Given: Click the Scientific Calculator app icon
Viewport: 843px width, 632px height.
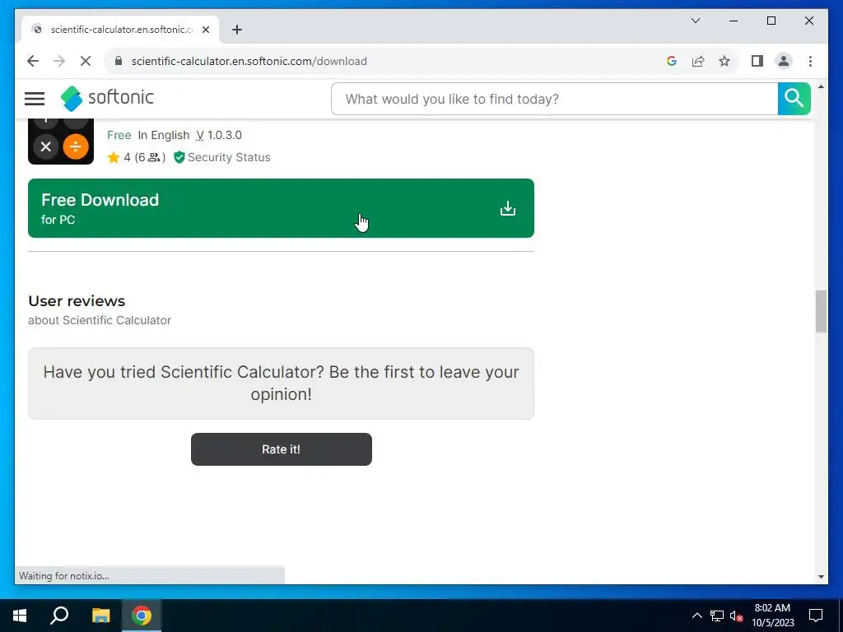Looking at the screenshot, I should pyautogui.click(x=61, y=142).
